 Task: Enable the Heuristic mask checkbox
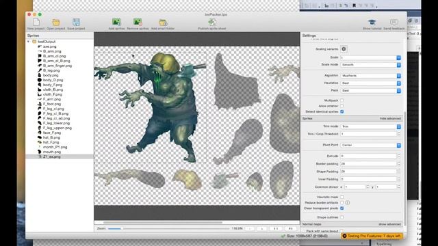click(342, 197)
